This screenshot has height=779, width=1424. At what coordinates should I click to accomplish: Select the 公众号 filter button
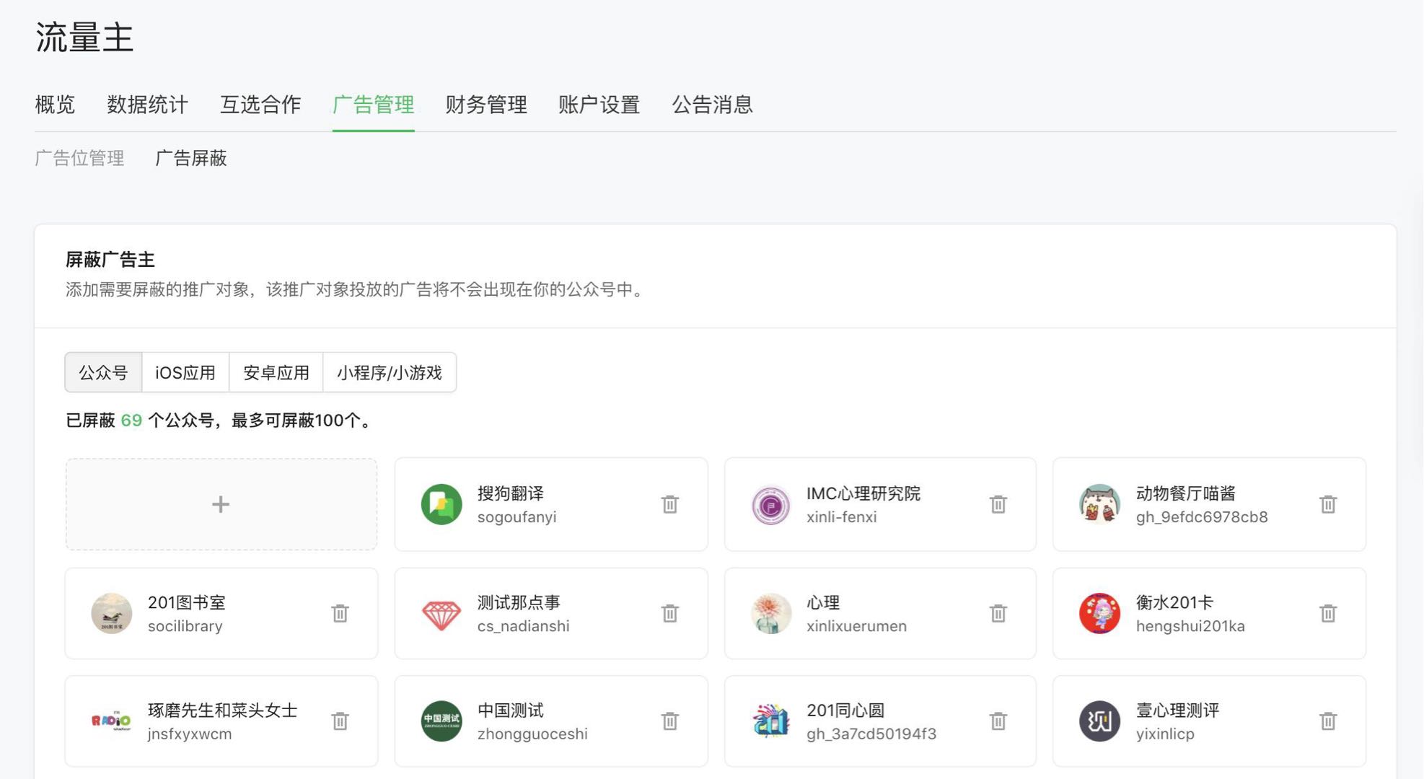(x=103, y=373)
